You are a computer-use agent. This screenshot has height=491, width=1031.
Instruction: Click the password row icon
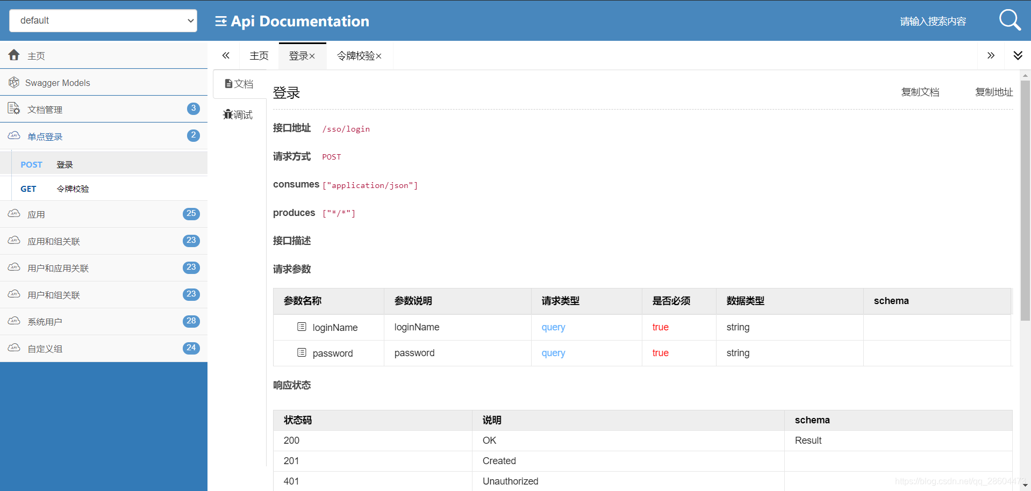pos(302,352)
